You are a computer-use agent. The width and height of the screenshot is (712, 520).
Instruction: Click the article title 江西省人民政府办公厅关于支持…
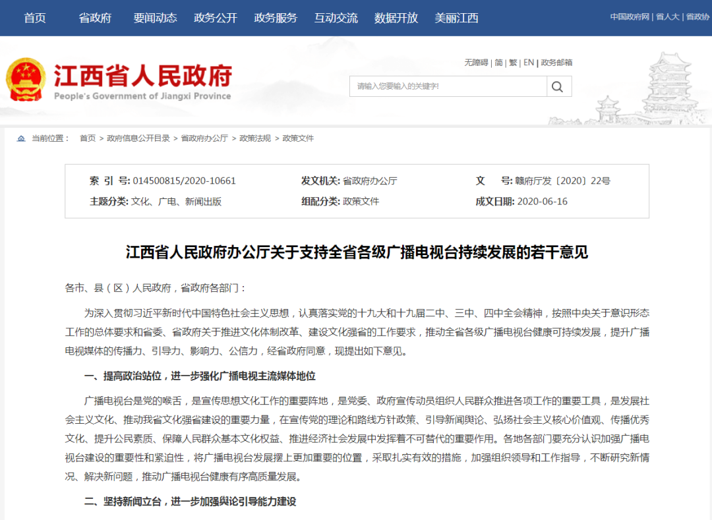click(x=357, y=252)
